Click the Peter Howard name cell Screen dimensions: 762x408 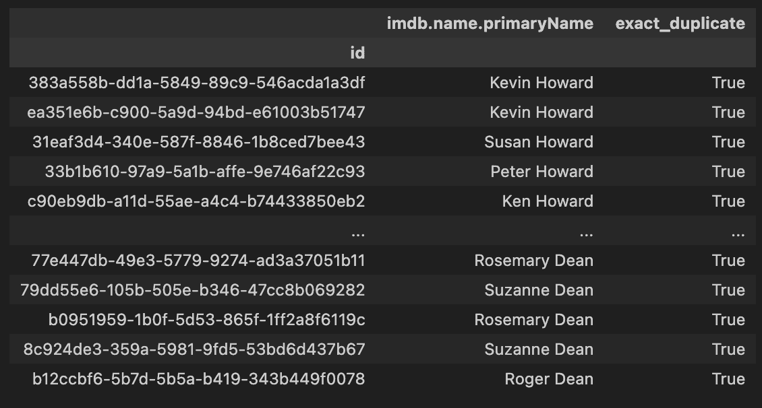(x=542, y=171)
